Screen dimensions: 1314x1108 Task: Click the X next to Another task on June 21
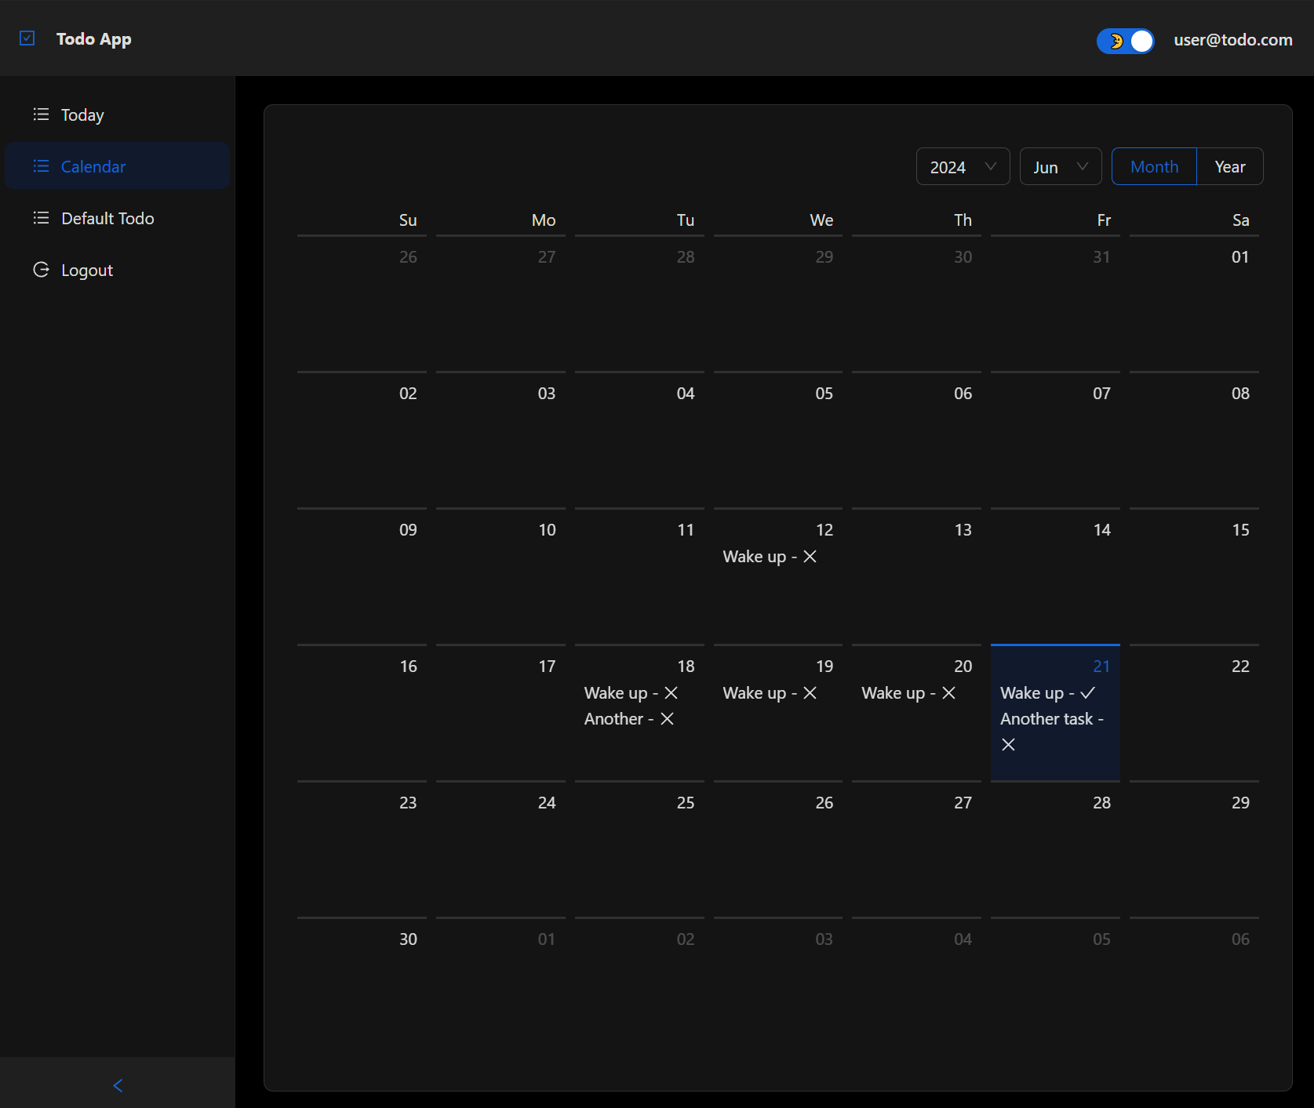point(1008,744)
